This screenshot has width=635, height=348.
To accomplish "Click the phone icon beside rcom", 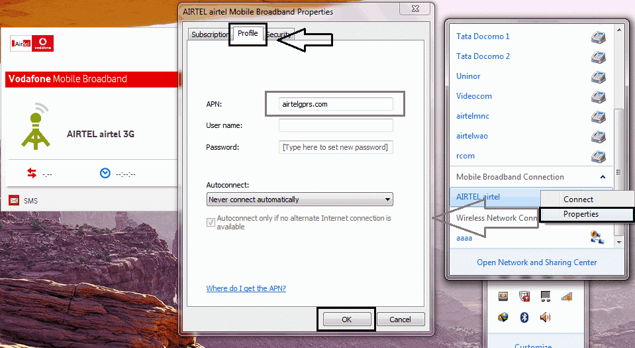I will coord(598,156).
